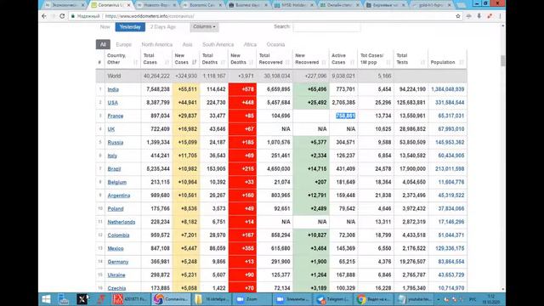
Task: Filter the table by Asia
Action: click(187, 44)
